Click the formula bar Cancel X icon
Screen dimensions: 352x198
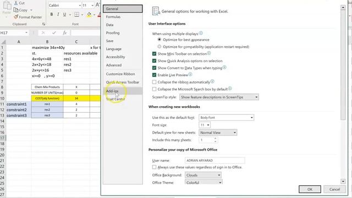43,33
